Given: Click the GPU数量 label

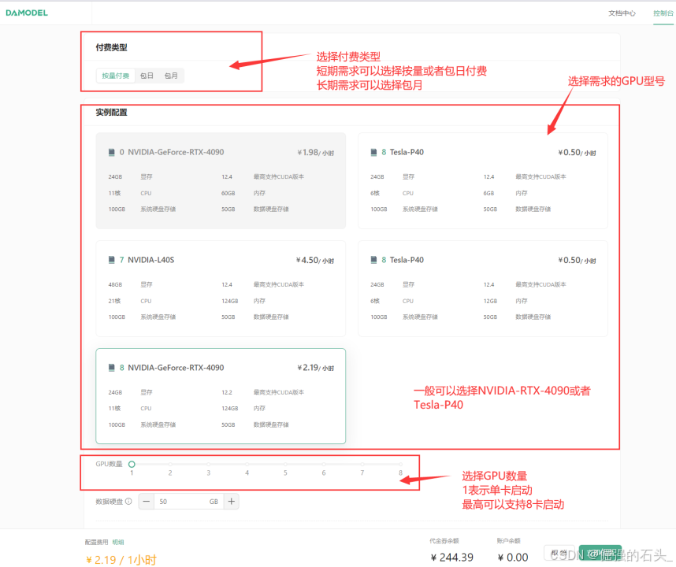Looking at the screenshot, I should [109, 464].
